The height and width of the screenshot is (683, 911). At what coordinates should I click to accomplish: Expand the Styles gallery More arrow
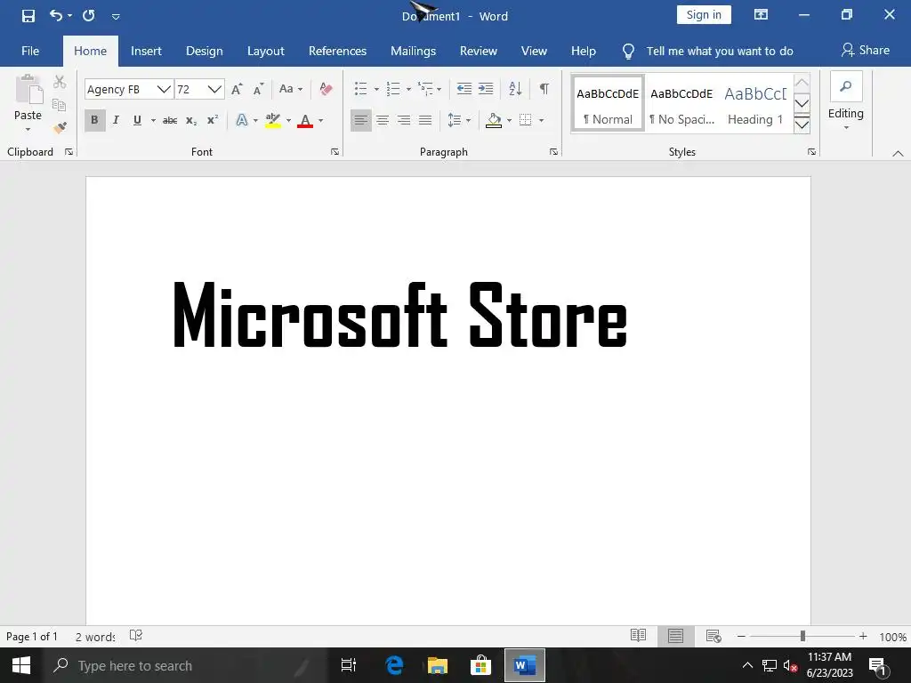click(x=802, y=125)
